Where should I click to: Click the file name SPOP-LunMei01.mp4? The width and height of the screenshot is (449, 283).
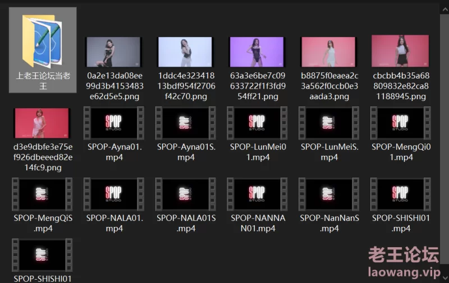pyautogui.click(x=258, y=152)
